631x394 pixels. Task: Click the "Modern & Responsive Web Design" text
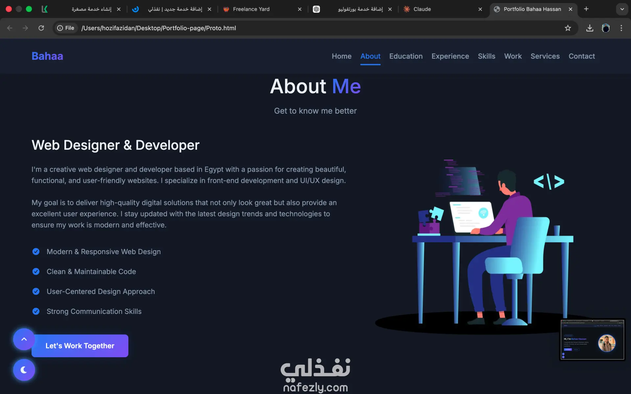pyautogui.click(x=104, y=252)
